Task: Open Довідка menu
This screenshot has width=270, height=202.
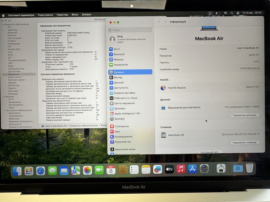Action: click(86, 14)
